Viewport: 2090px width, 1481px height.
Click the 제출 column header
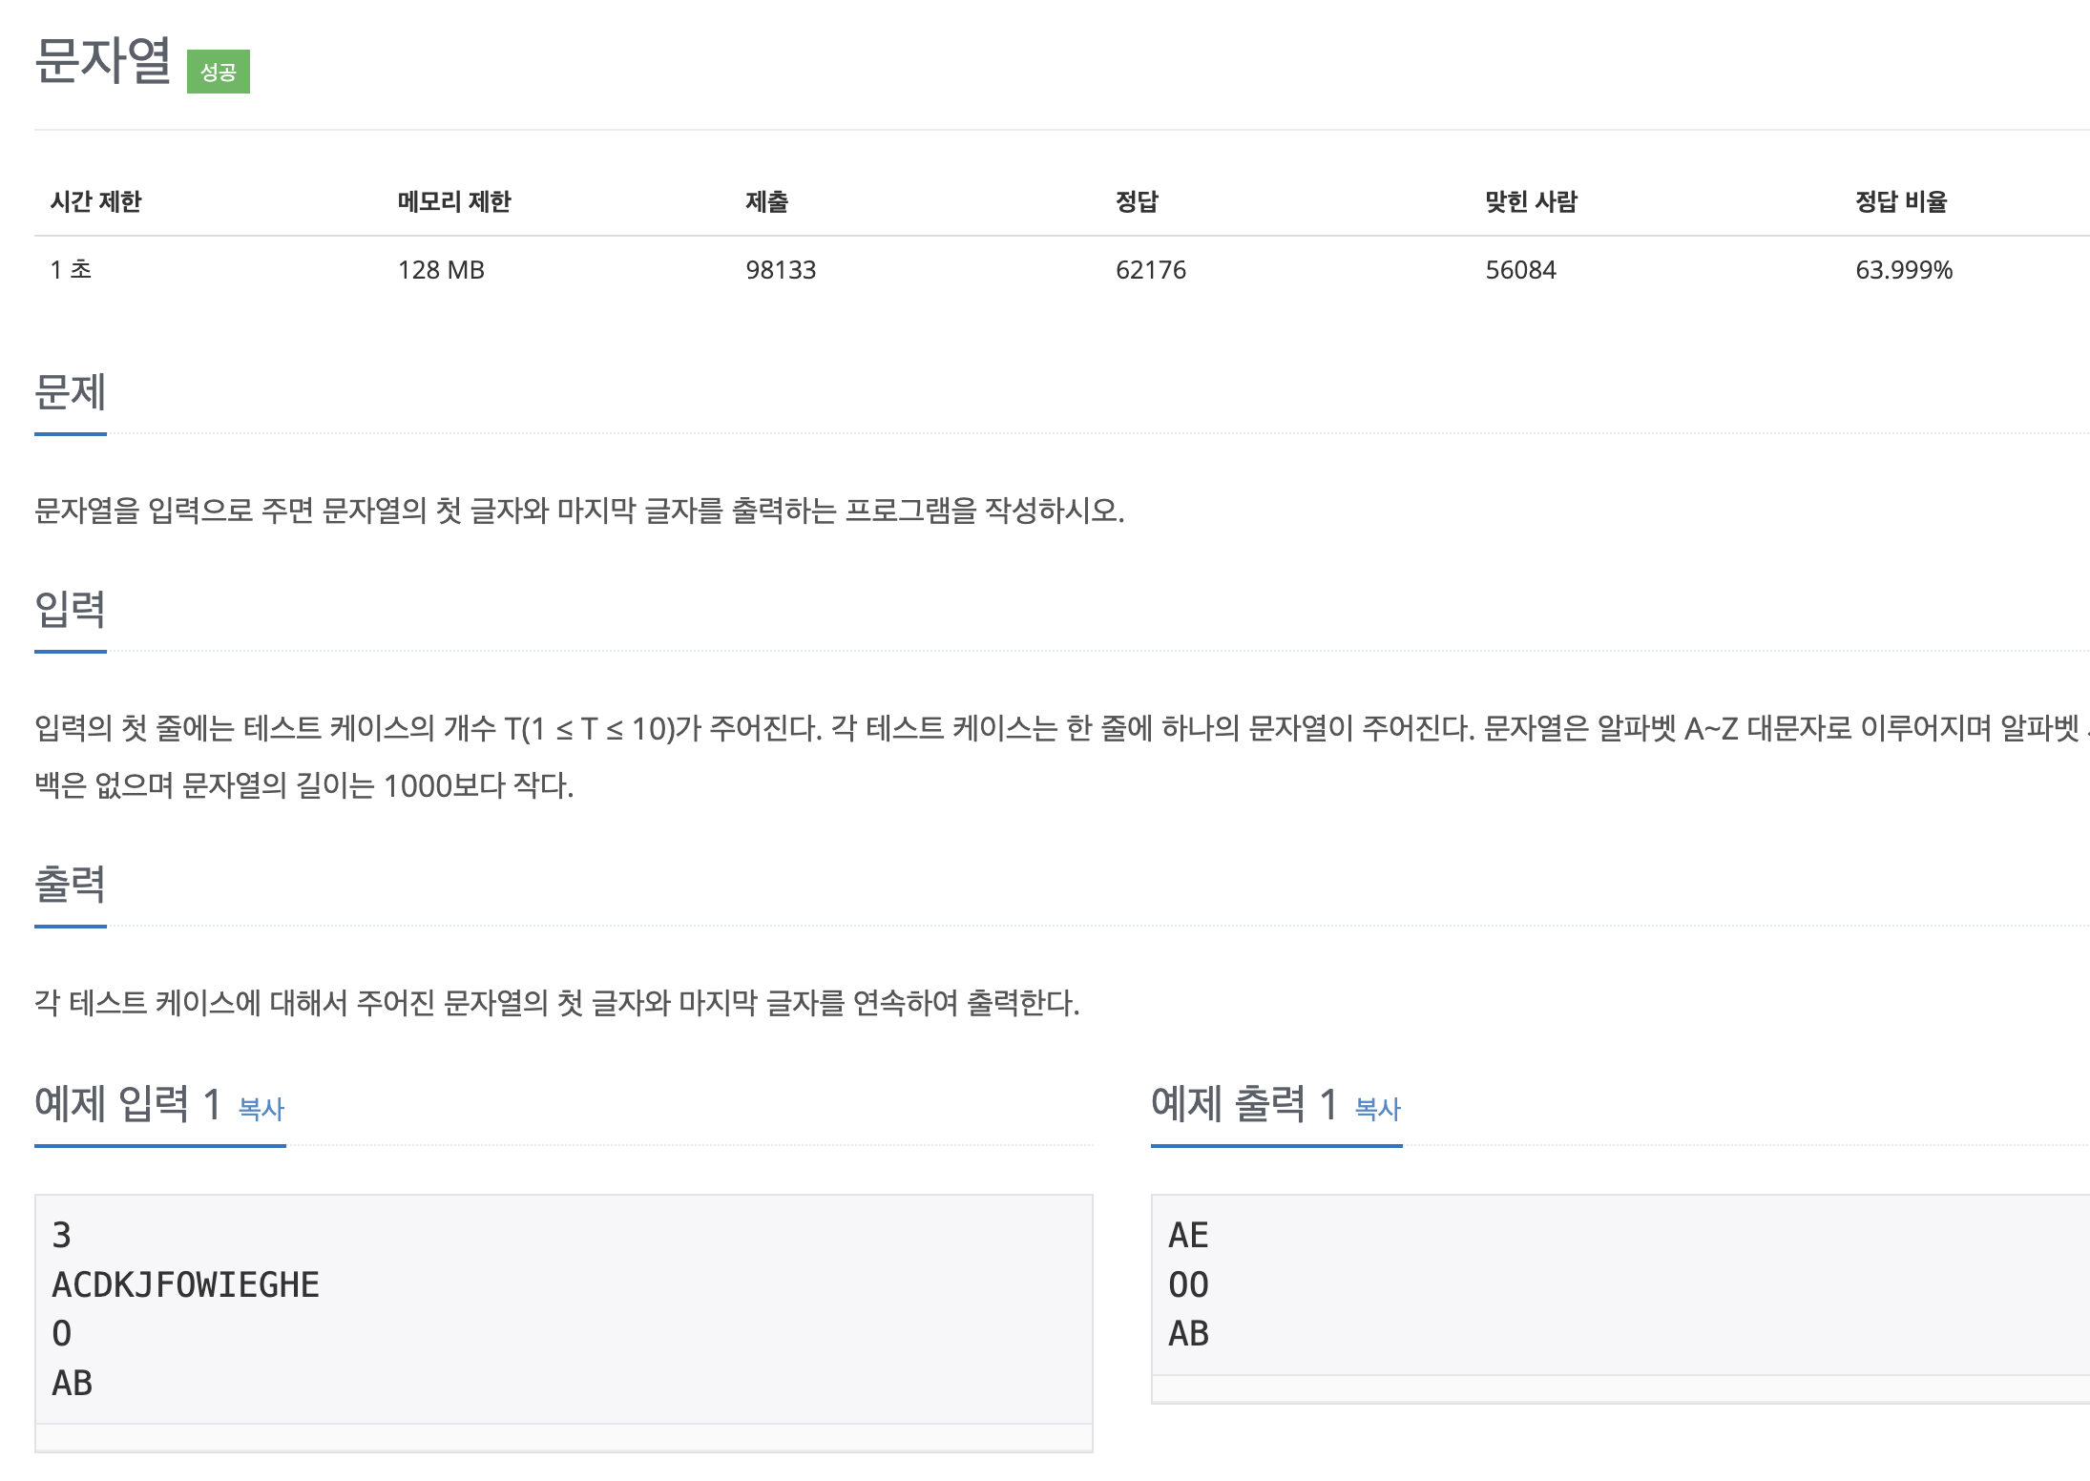pyautogui.click(x=766, y=201)
